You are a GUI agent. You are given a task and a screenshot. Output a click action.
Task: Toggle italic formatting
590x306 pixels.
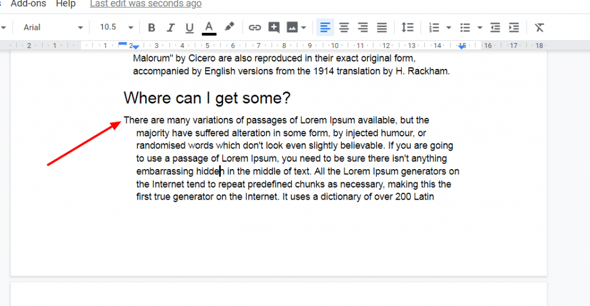171,28
